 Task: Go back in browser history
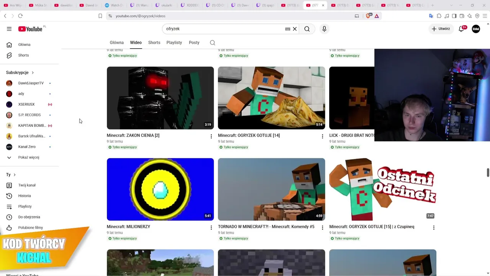click(x=5, y=16)
